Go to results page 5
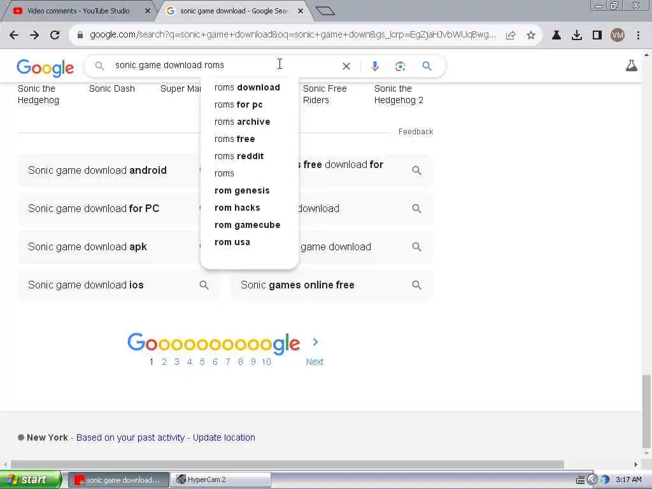 [x=202, y=362]
